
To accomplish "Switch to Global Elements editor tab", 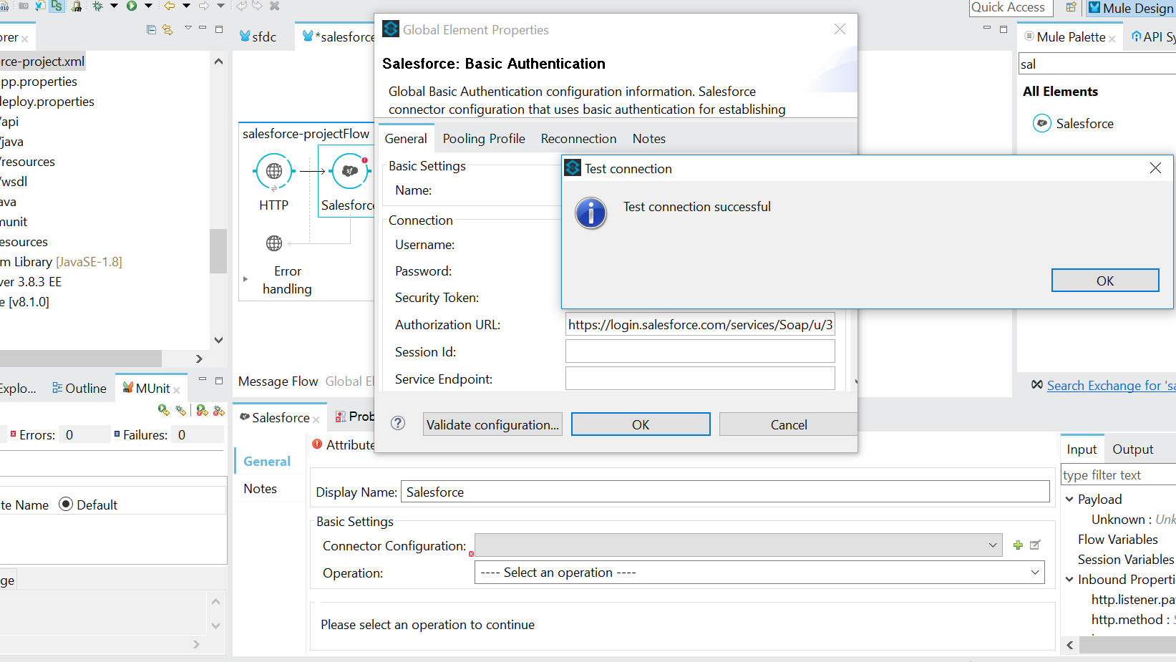I will 349,381.
